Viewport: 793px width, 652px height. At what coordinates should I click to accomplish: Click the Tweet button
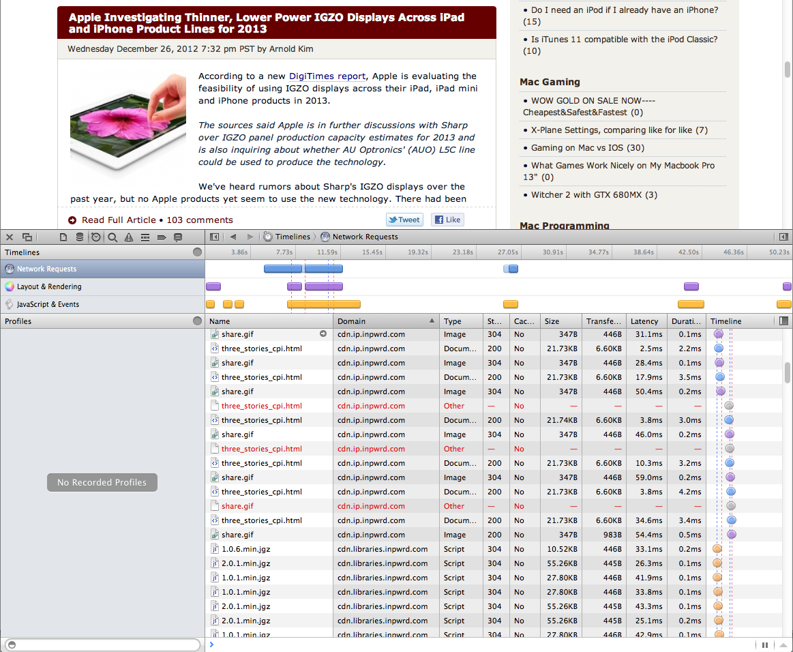(x=404, y=220)
